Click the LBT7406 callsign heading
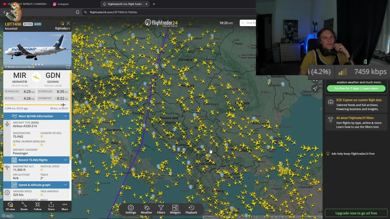This screenshot has width=390, height=219. [13, 24]
